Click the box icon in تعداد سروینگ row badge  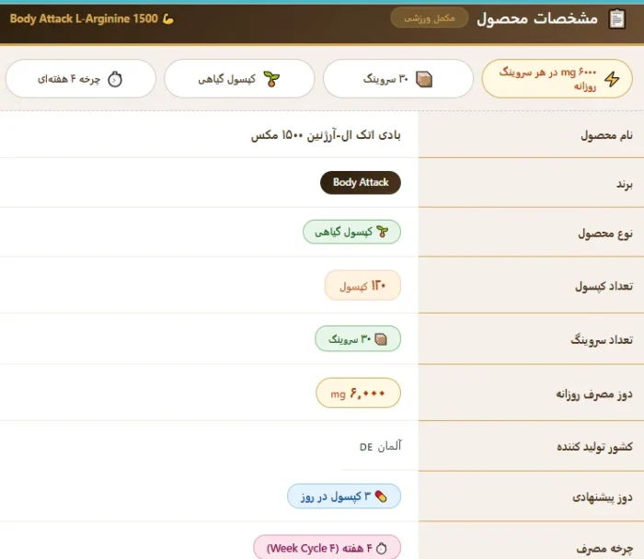tap(381, 338)
